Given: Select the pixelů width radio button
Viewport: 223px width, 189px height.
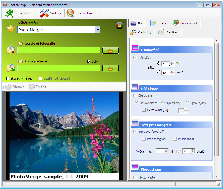Looking at the screenshot, I should 159,72.
